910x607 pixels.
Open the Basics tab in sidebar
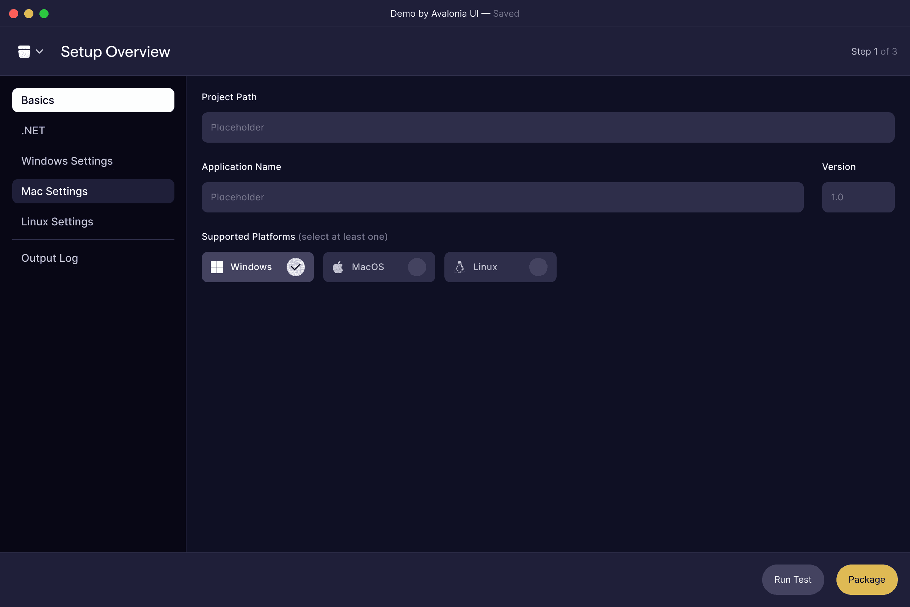coord(93,100)
